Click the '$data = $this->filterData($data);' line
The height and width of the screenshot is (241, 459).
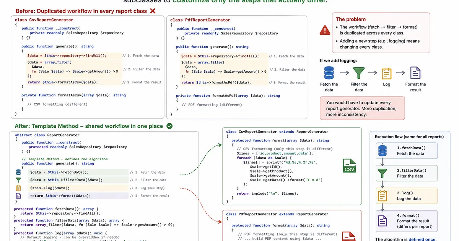(66, 180)
